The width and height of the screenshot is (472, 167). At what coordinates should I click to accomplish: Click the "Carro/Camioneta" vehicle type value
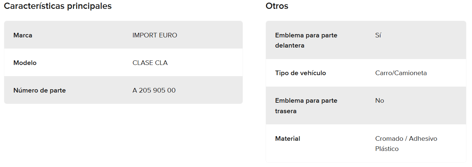click(x=401, y=73)
